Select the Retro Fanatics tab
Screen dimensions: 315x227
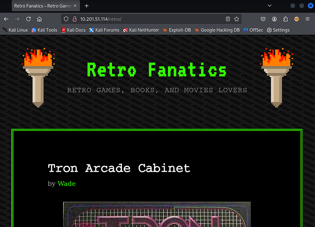tap(46, 6)
